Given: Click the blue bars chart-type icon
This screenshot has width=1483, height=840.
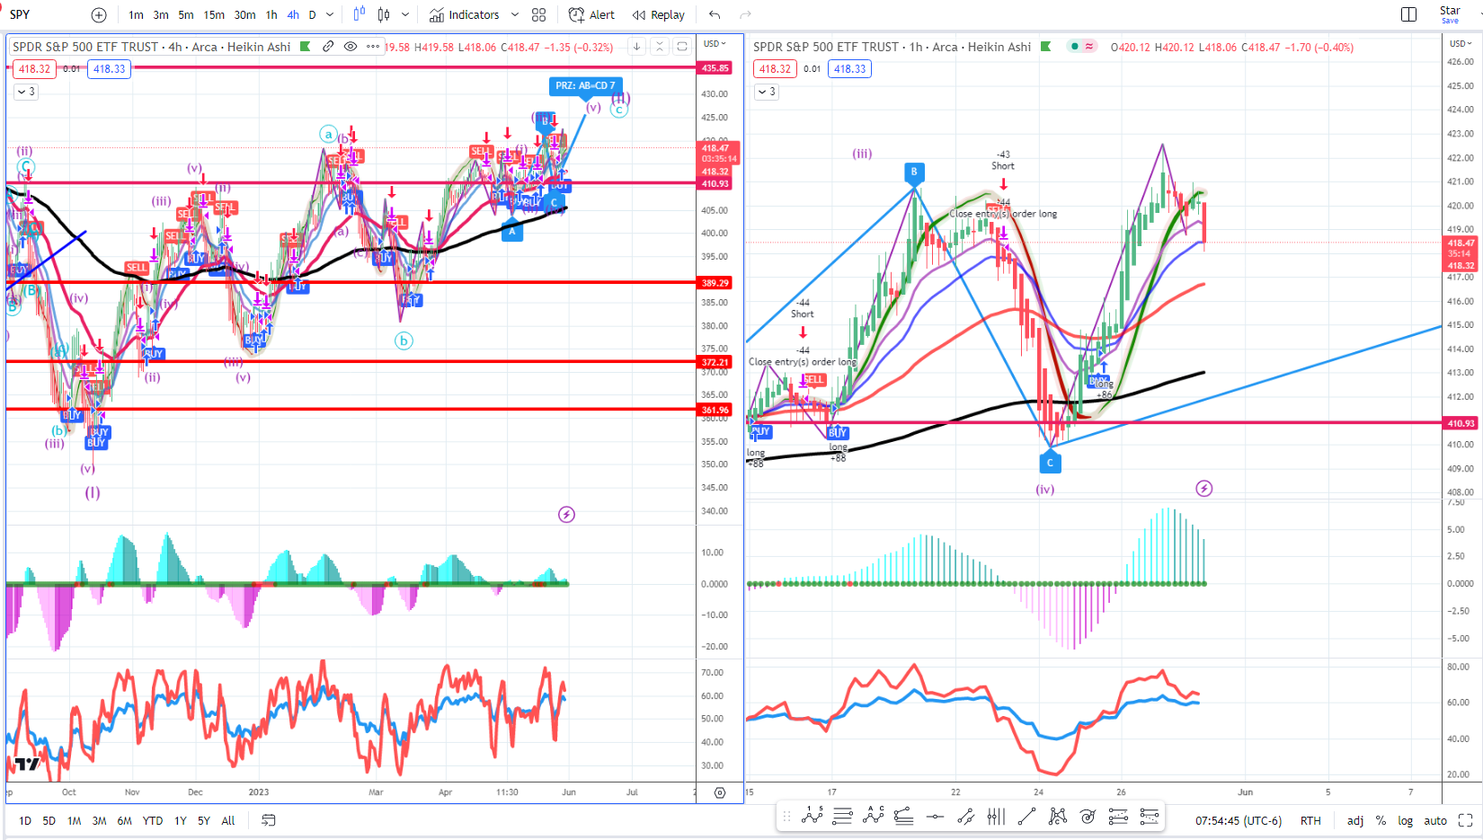Looking at the screenshot, I should click(360, 14).
